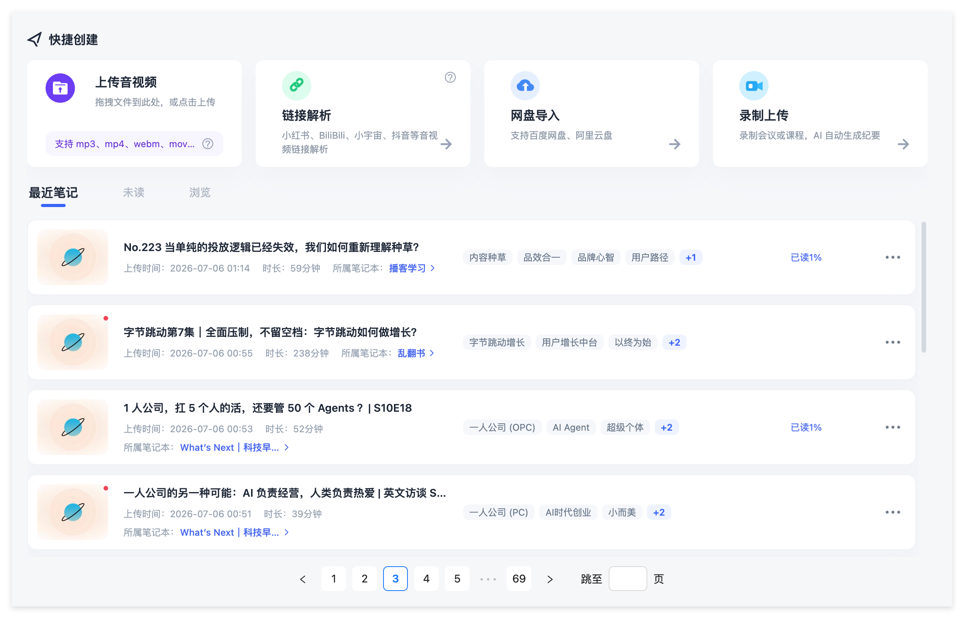This screenshot has height=618, width=964.
Task: Click the 品牌心智 tag
Action: [x=596, y=258]
